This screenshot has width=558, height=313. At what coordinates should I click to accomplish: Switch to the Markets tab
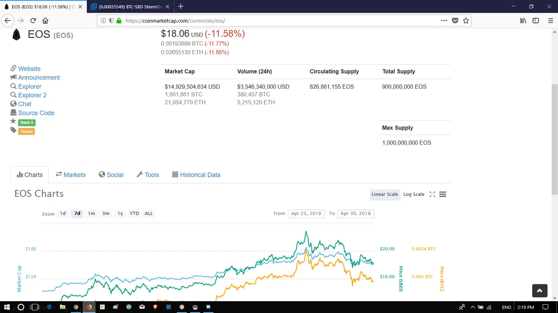71,175
